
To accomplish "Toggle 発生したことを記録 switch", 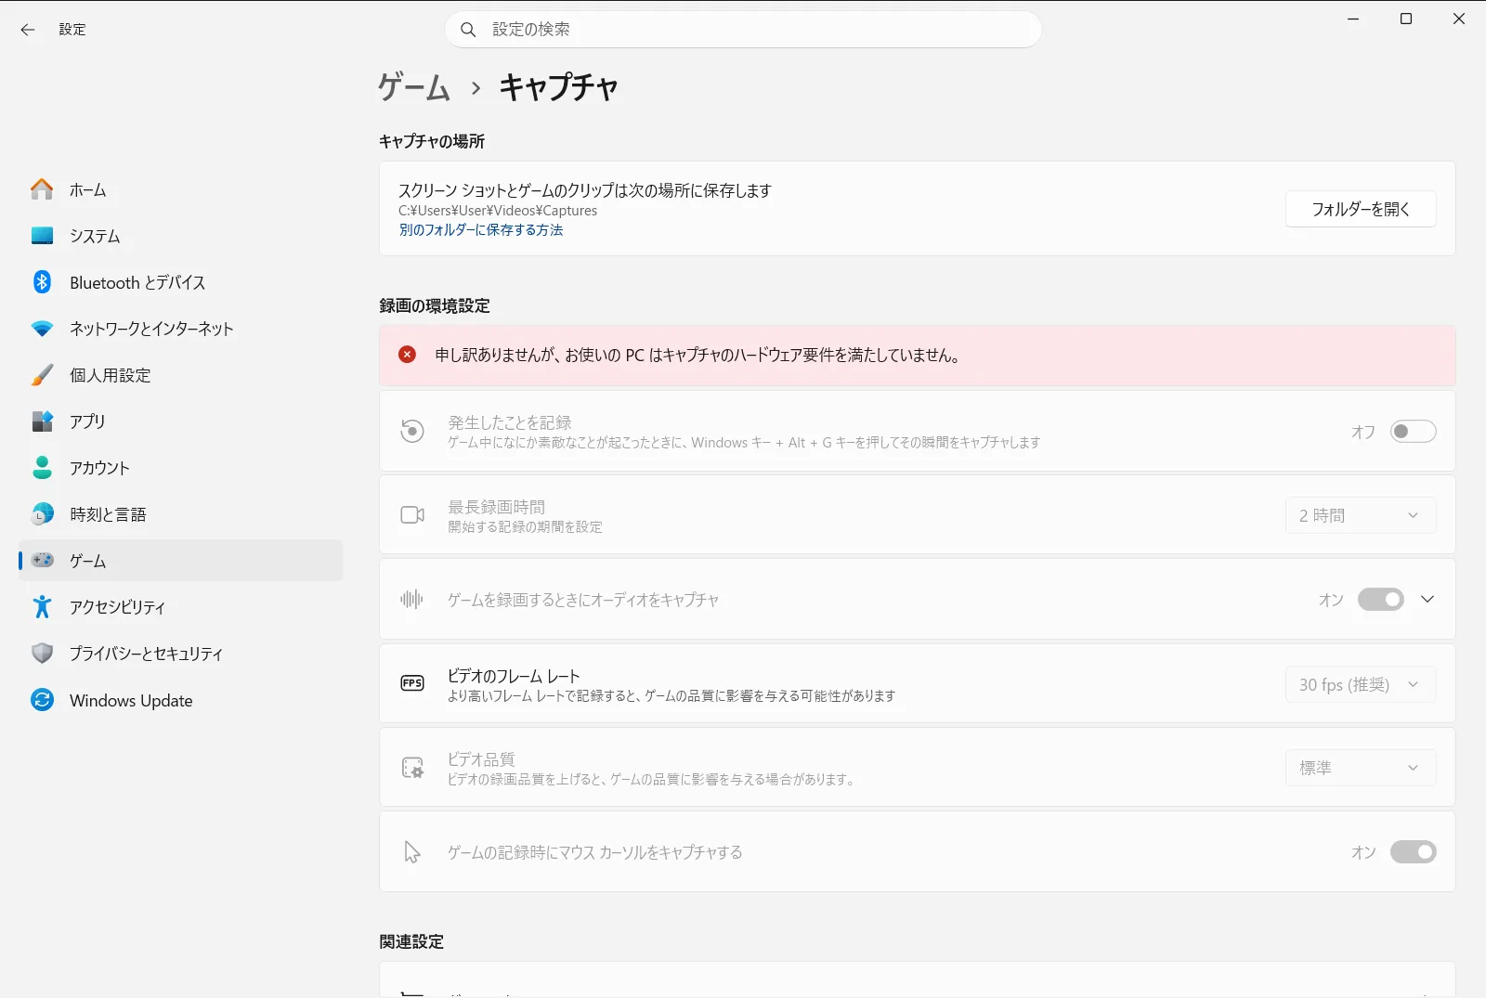I will click(x=1413, y=432).
